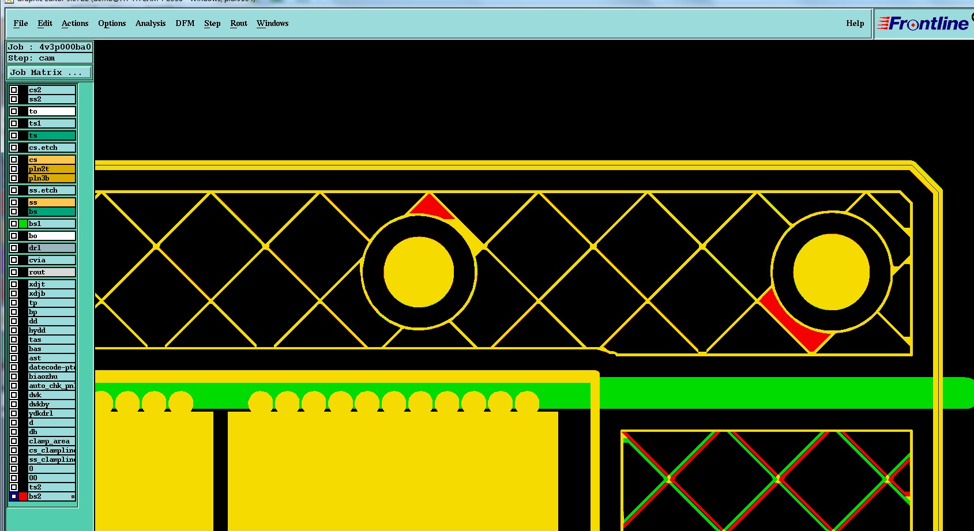Click the red color swatch beside bs2
This screenshot has width=974, height=531.
[x=23, y=496]
